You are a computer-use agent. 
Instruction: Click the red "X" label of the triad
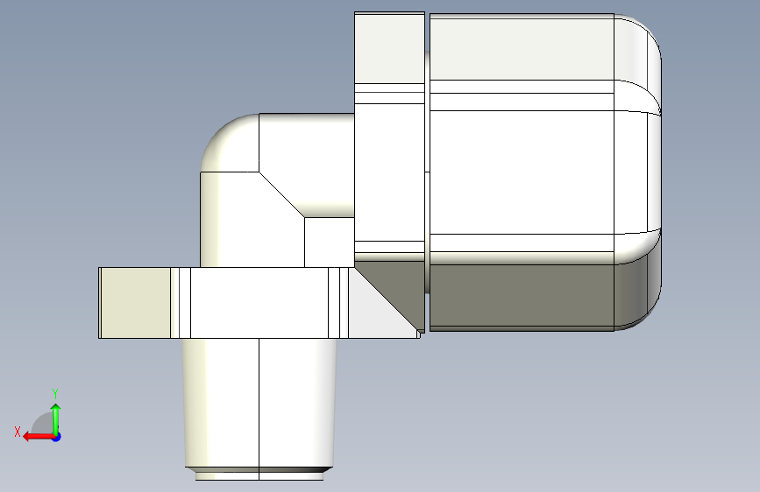click(18, 432)
